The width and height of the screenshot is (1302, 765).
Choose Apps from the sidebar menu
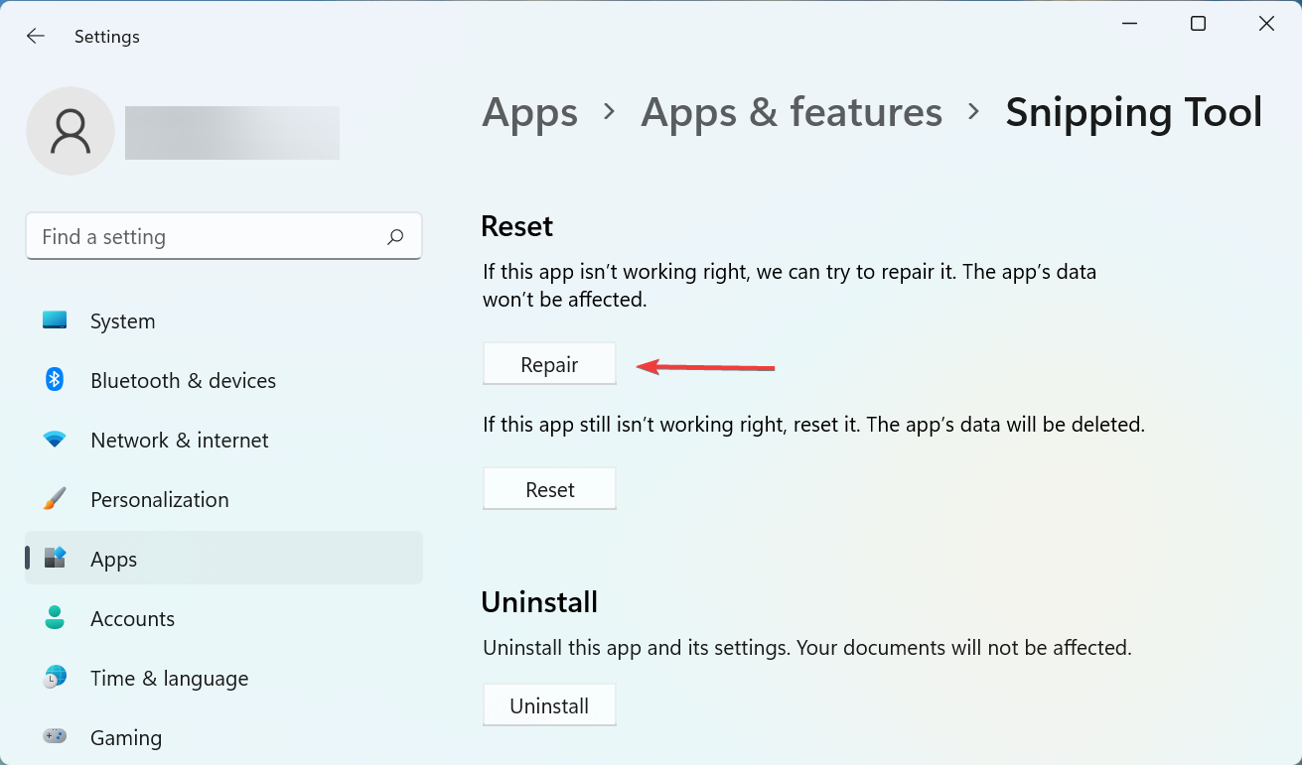(113, 559)
